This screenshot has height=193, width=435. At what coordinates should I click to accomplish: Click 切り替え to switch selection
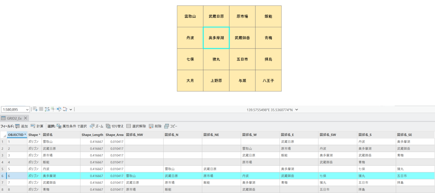108,126
